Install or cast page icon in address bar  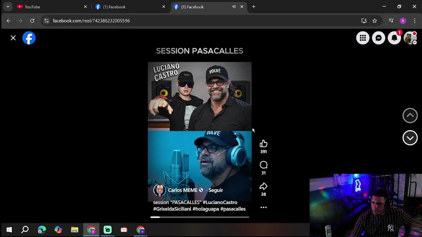tap(364, 21)
